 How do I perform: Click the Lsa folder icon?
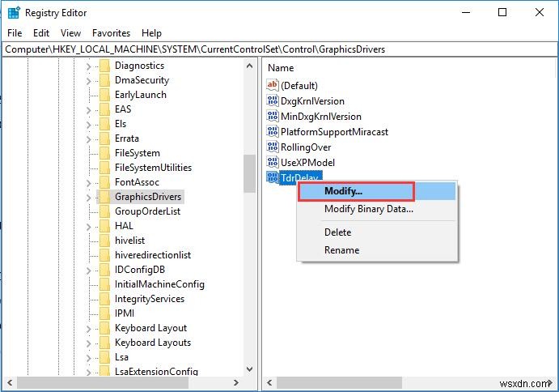(105, 357)
